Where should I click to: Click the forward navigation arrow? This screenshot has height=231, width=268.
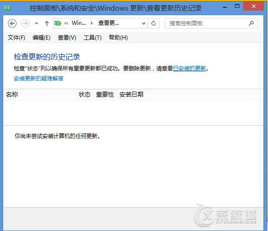tap(25, 23)
